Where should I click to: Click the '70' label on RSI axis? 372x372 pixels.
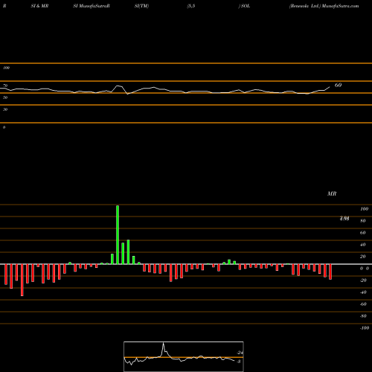pos(5,86)
